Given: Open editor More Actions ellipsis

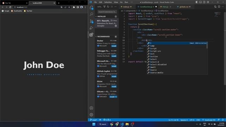Looking at the screenshot, I should 223,7.
